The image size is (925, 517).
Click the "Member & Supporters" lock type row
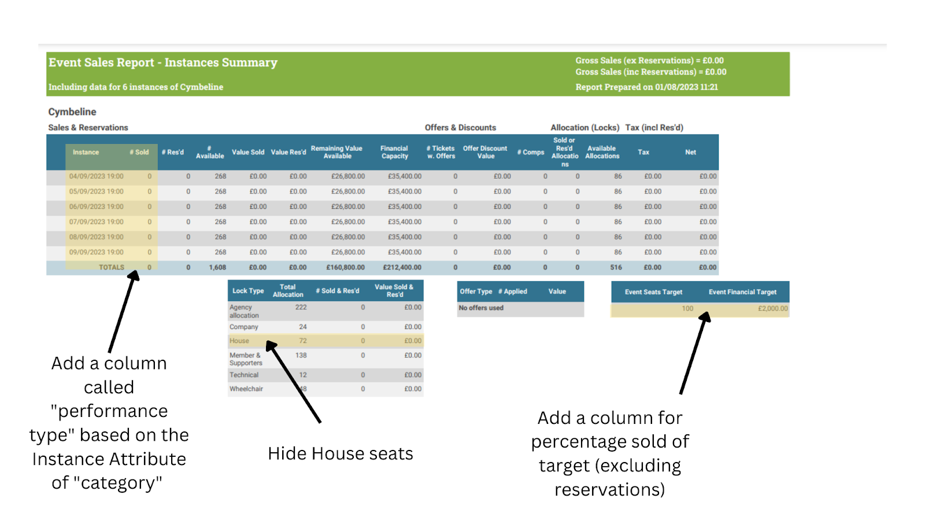[x=325, y=359]
